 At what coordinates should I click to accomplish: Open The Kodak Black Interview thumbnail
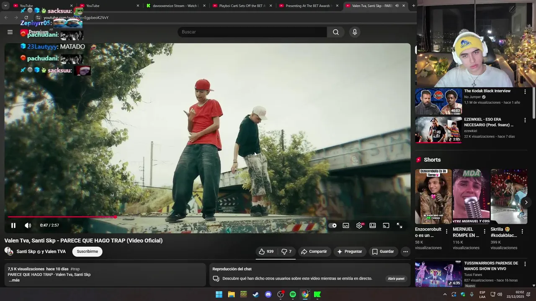click(x=438, y=101)
